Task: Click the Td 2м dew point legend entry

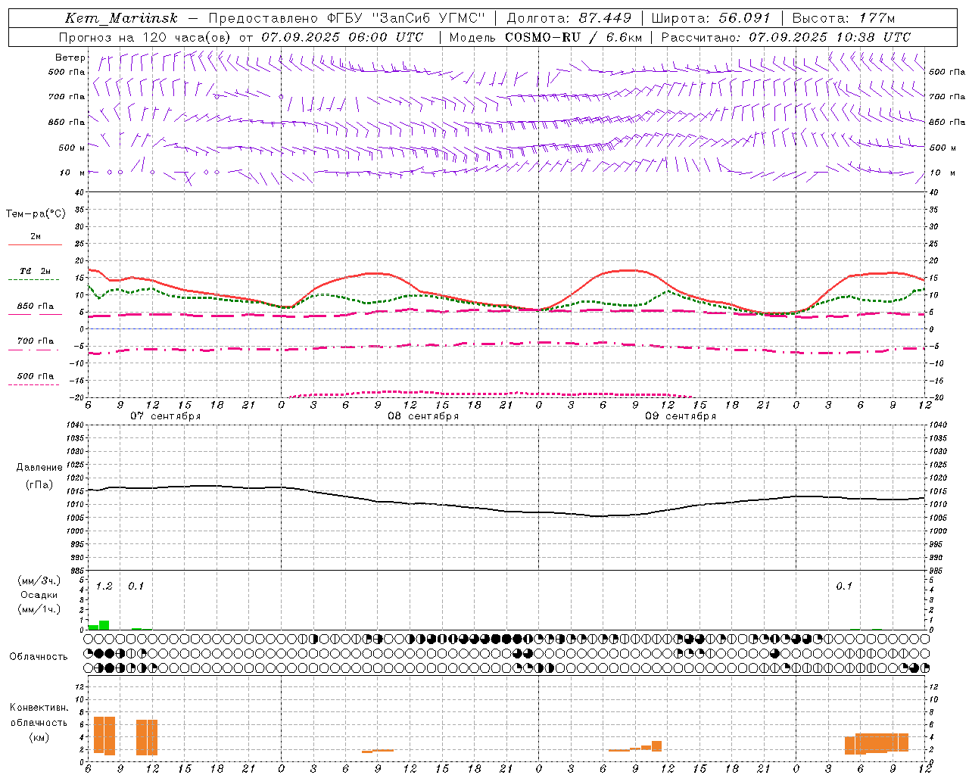Action: click(35, 271)
